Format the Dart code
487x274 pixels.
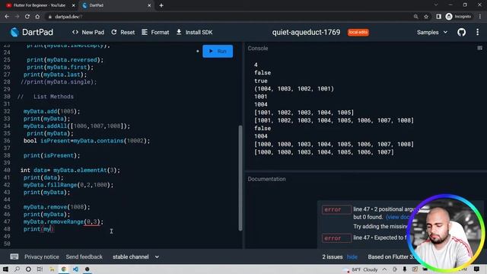[155, 32]
